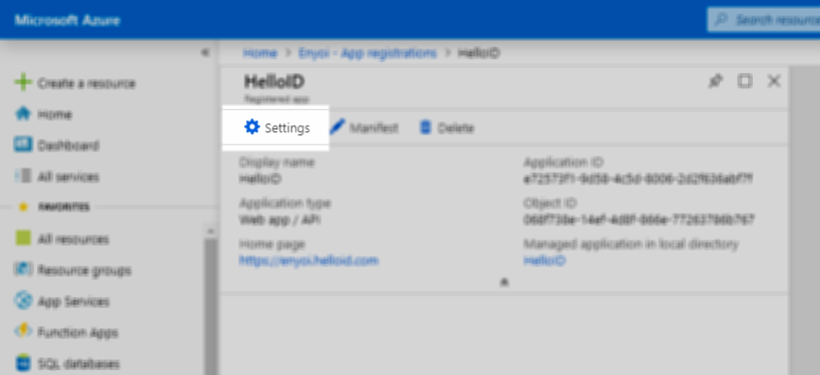
Task: Click the HelloID blade title
Action: point(274,82)
